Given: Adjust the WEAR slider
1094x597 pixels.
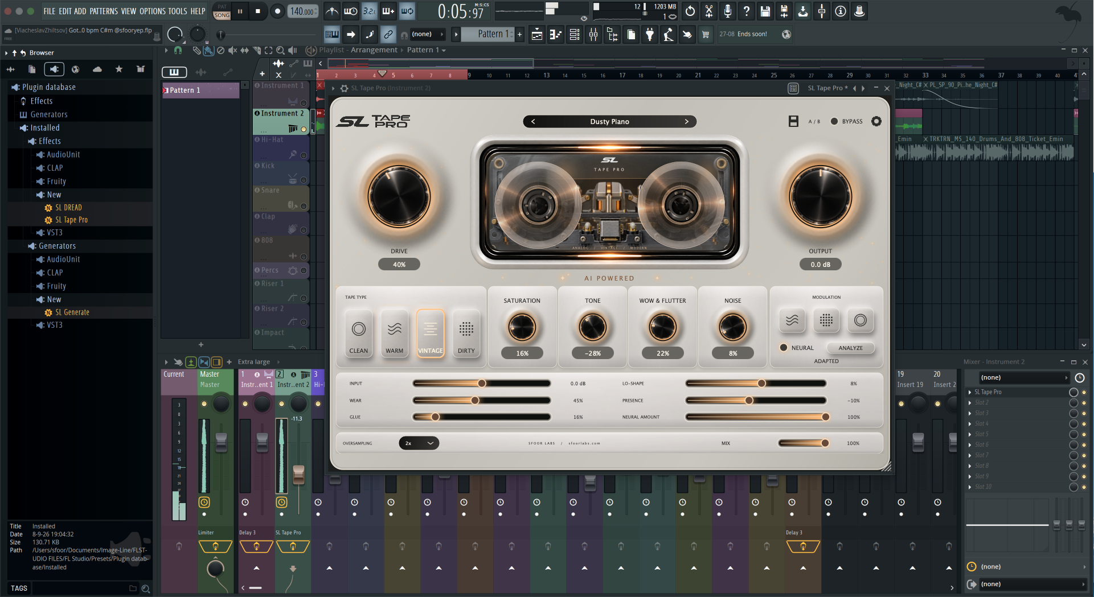Looking at the screenshot, I should click(x=482, y=401).
